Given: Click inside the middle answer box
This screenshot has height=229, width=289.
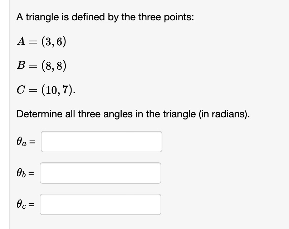Looking at the screenshot, I should tap(101, 173).
